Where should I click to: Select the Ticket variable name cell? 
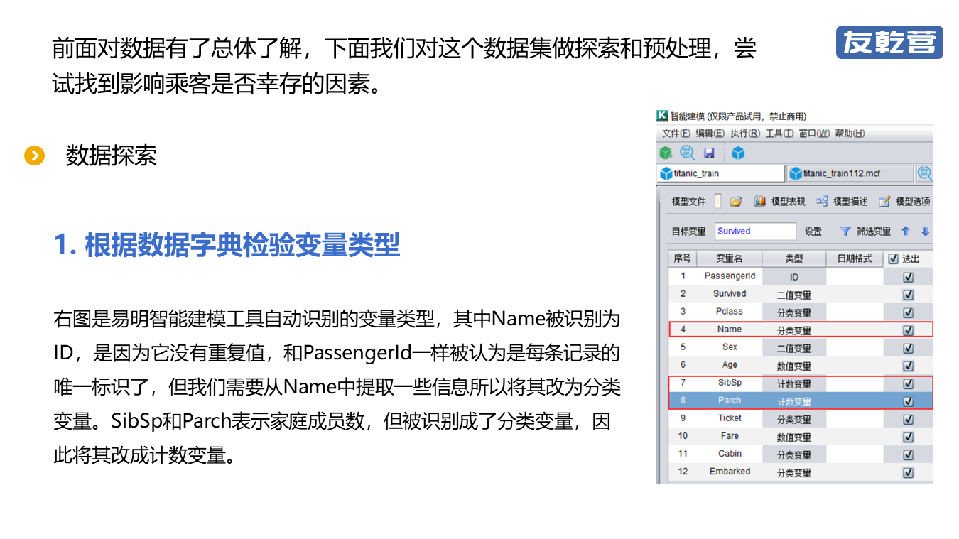[x=730, y=418]
